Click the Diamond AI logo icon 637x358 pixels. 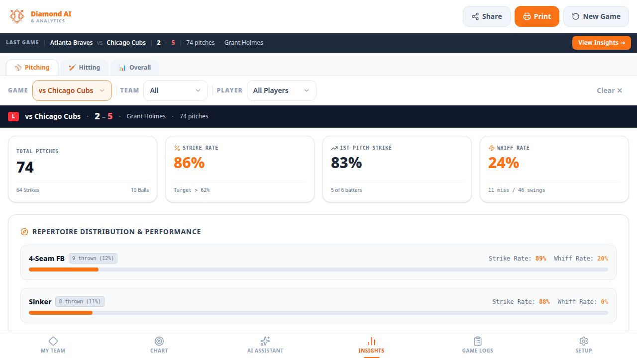click(17, 16)
